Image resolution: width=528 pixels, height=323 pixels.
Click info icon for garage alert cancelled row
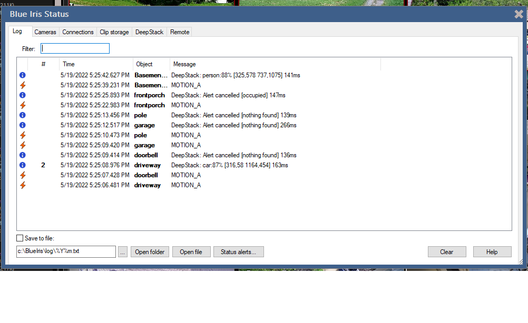pyautogui.click(x=23, y=125)
